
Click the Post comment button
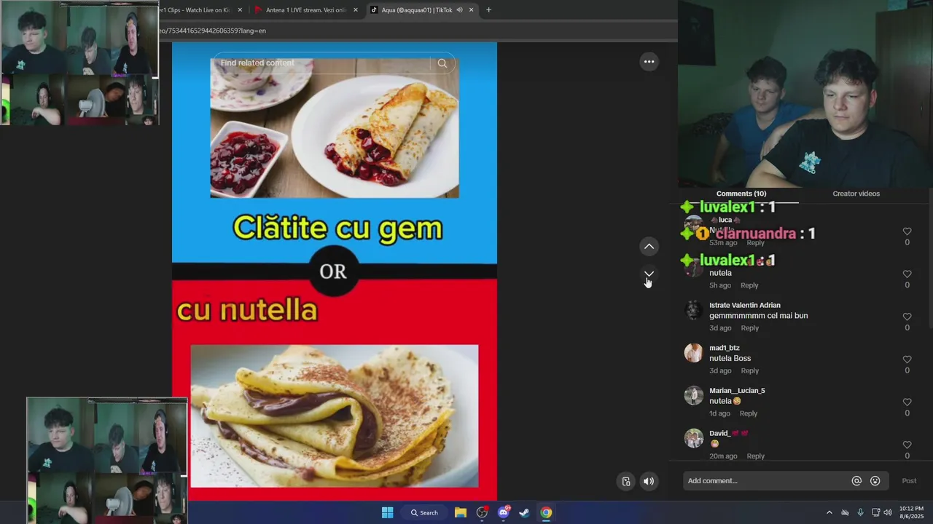coord(909,481)
